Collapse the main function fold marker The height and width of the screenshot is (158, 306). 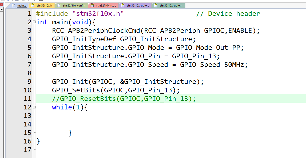[x=34, y=22]
